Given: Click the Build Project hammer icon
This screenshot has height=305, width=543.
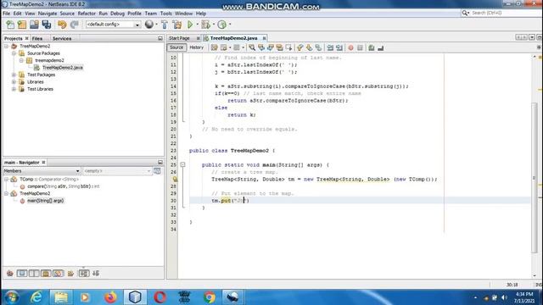Looking at the screenshot, I should 165,25.
